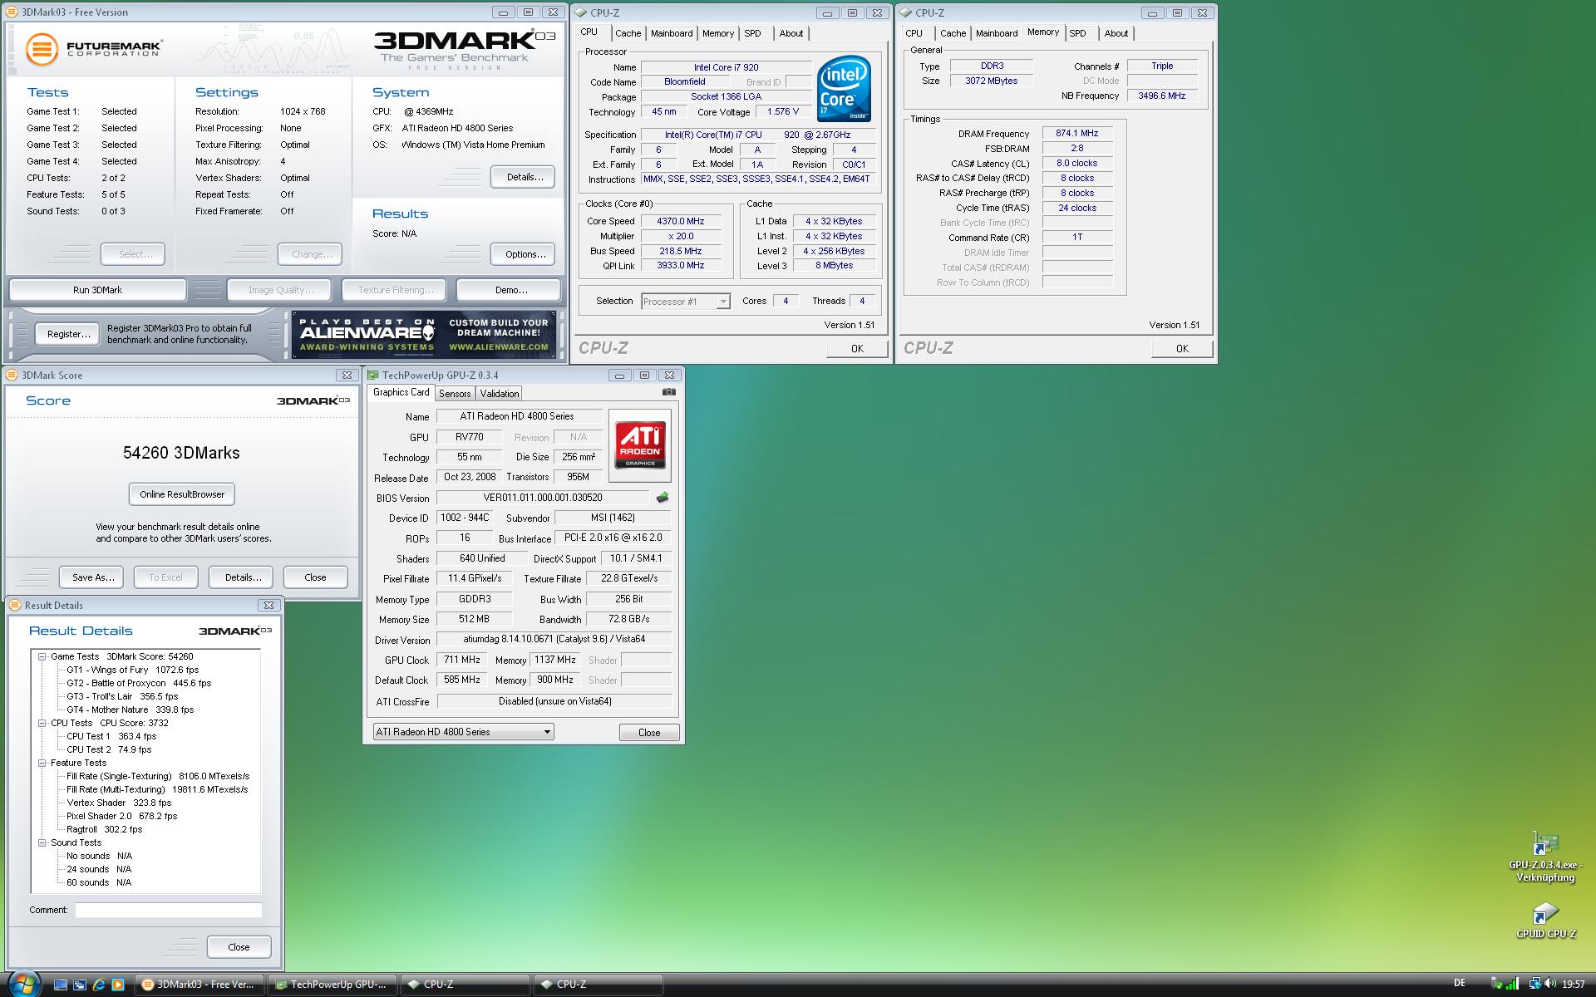Image resolution: width=1596 pixels, height=997 pixels.
Task: Click BIOS Version field in GPU-Z
Action: (x=543, y=498)
